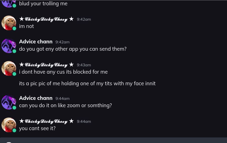Open the ChickyDickyChexy username above "im not"
This screenshot has height=143, width=227.
click(x=46, y=19)
